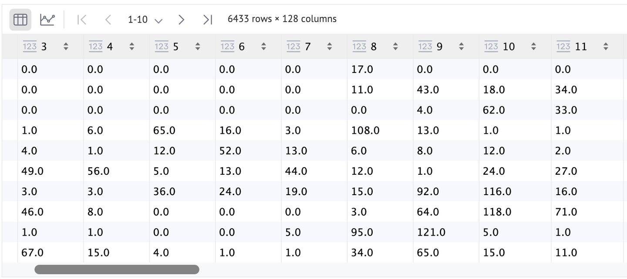Image resolution: width=627 pixels, height=279 pixels.
Task: Sort column 8 using its arrows
Action: 395,46
